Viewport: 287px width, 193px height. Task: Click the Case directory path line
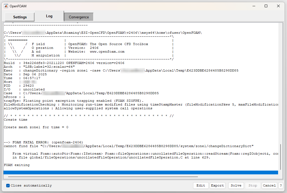click(81, 93)
